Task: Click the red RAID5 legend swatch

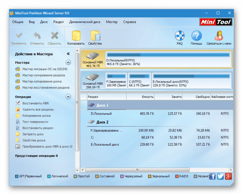Action: [x=177, y=176]
